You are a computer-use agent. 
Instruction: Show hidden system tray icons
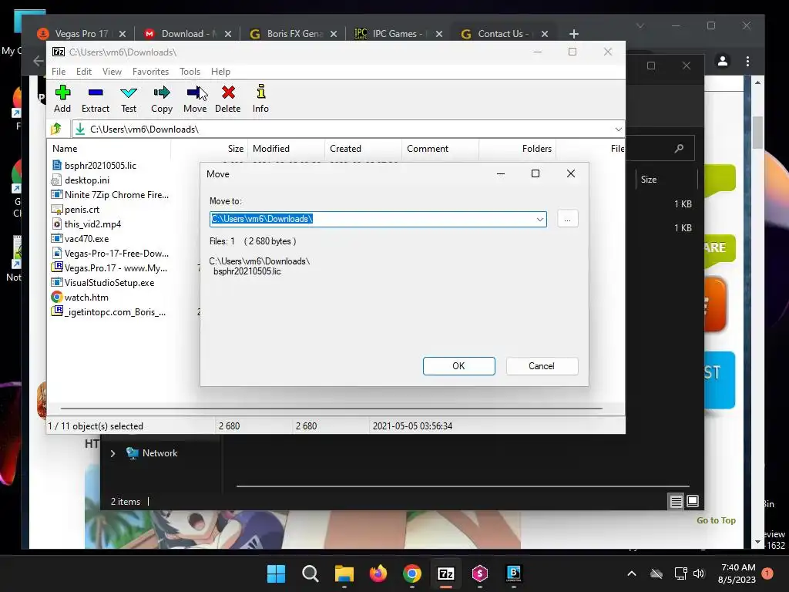tap(632, 573)
